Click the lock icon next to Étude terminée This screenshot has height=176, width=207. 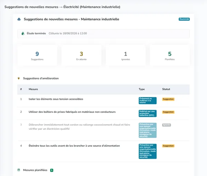pyautogui.click(x=23, y=33)
